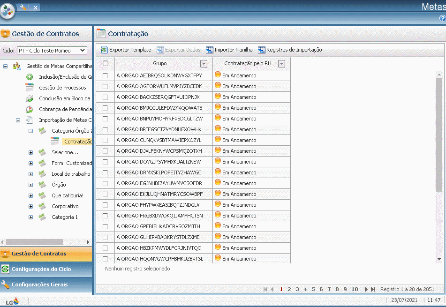Viewport: 446px width, 307px height.
Task: Click Exportar Template button label
Action: click(x=130, y=50)
